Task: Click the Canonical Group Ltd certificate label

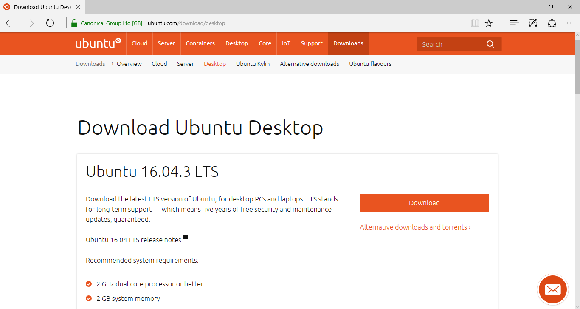Action: [112, 23]
